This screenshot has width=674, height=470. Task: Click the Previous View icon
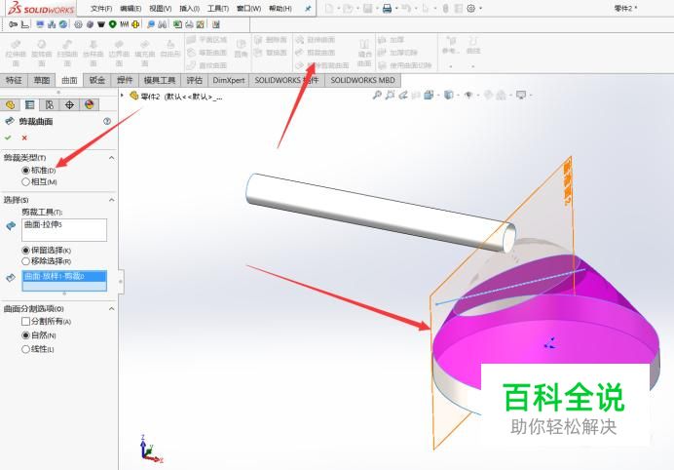tap(403, 95)
